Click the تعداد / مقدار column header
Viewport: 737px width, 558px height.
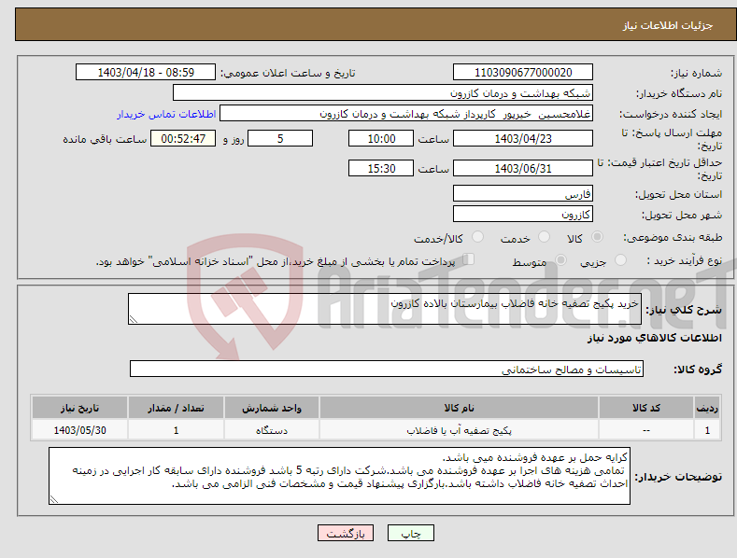[176, 408]
